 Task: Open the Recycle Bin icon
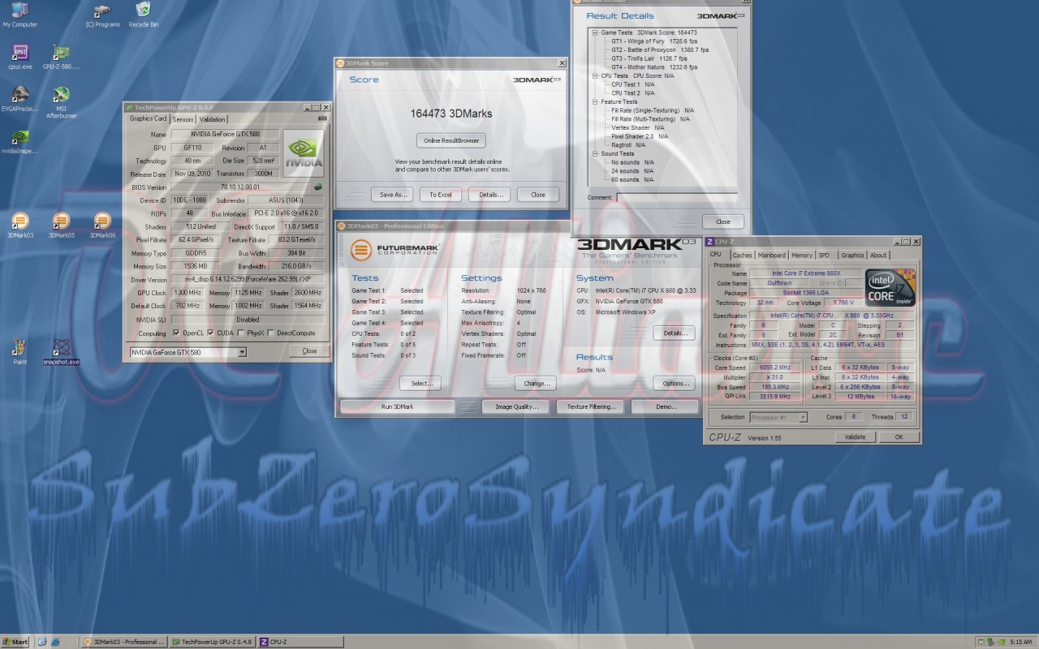pyautogui.click(x=143, y=11)
